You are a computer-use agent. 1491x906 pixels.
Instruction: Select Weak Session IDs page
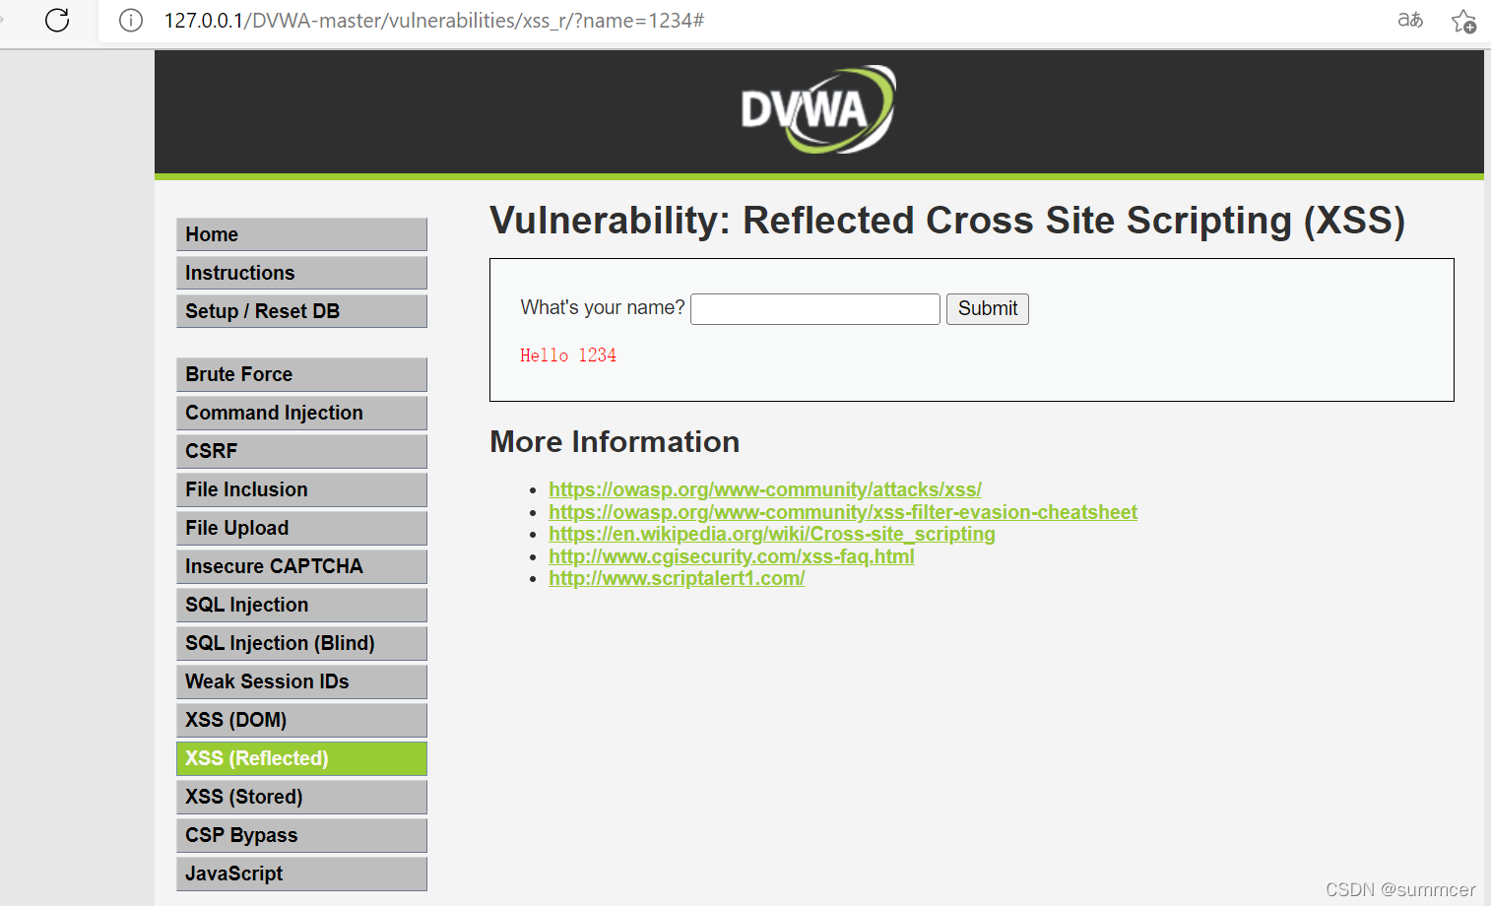click(x=301, y=681)
